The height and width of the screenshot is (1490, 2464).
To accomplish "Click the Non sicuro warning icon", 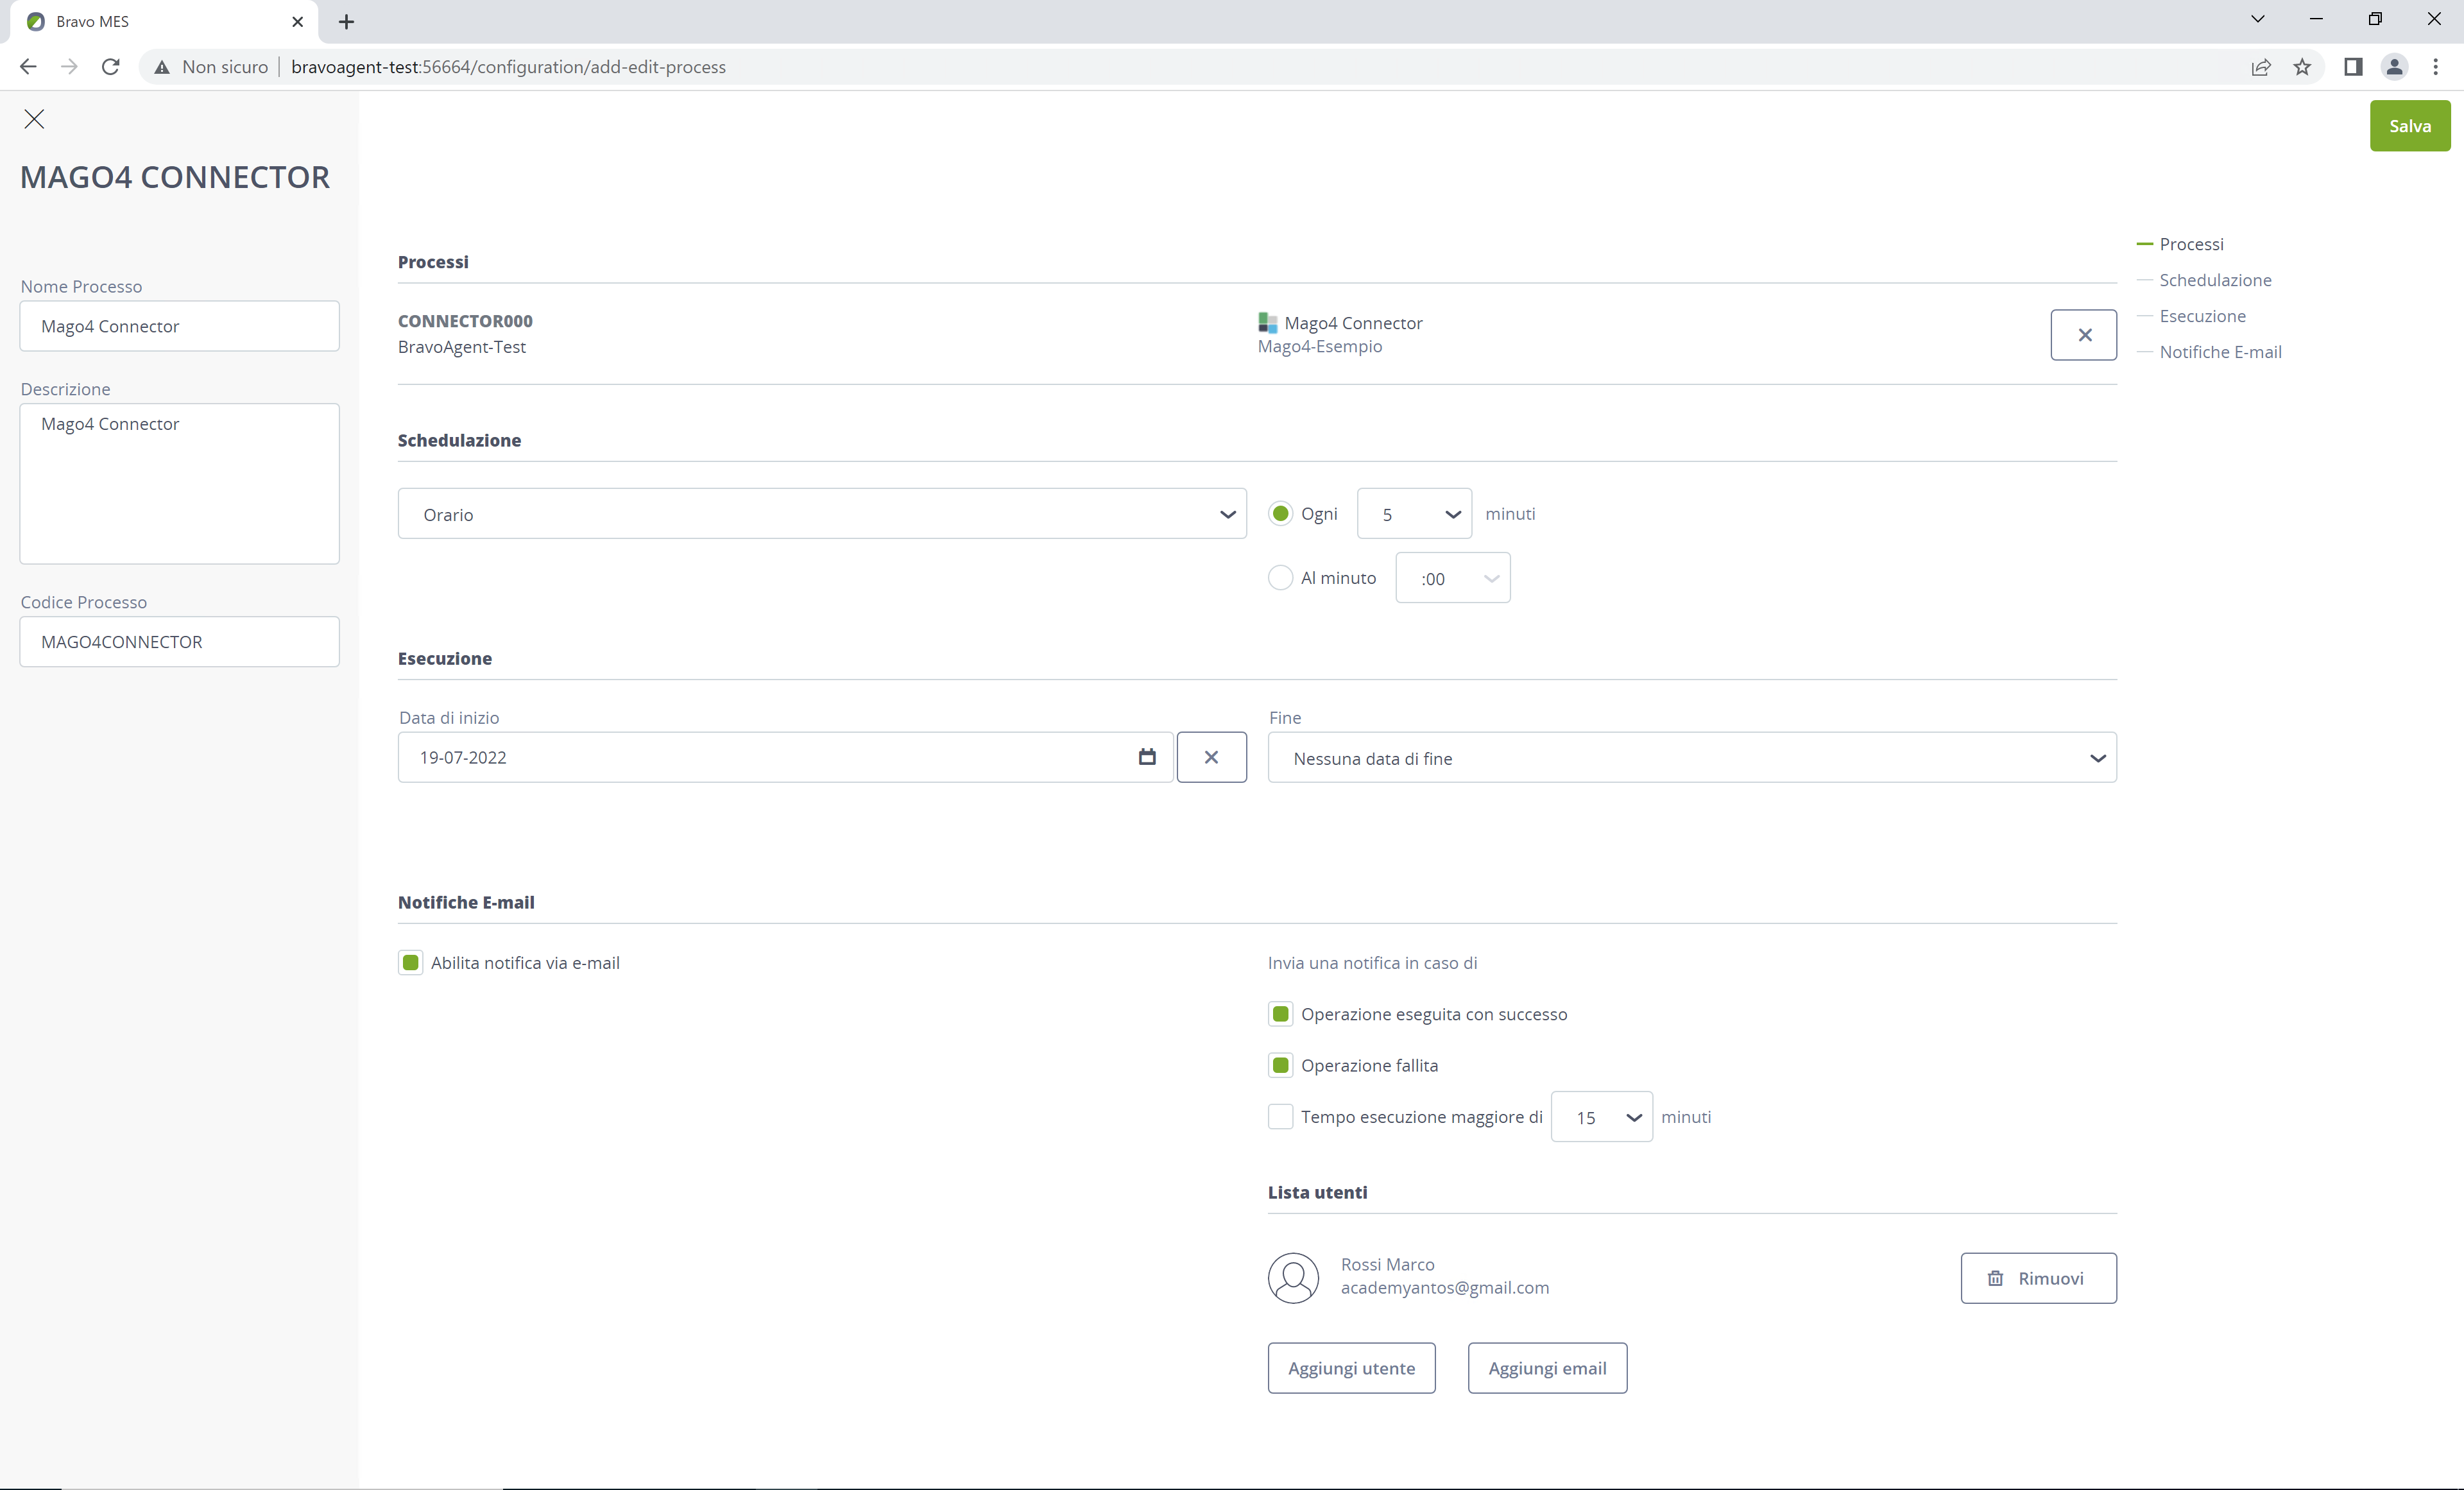I will coord(162,67).
